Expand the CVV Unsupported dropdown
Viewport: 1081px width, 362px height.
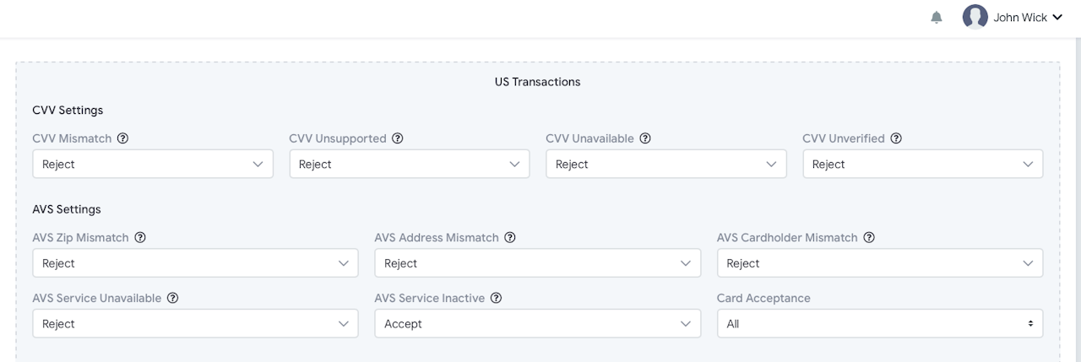[x=410, y=165]
